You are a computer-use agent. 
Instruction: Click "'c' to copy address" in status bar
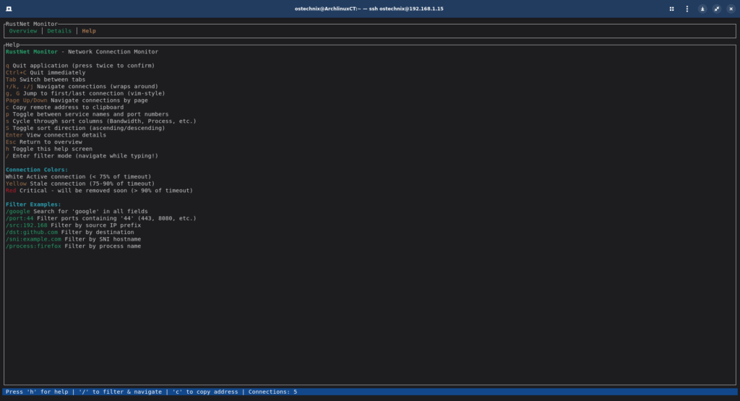[205, 392]
